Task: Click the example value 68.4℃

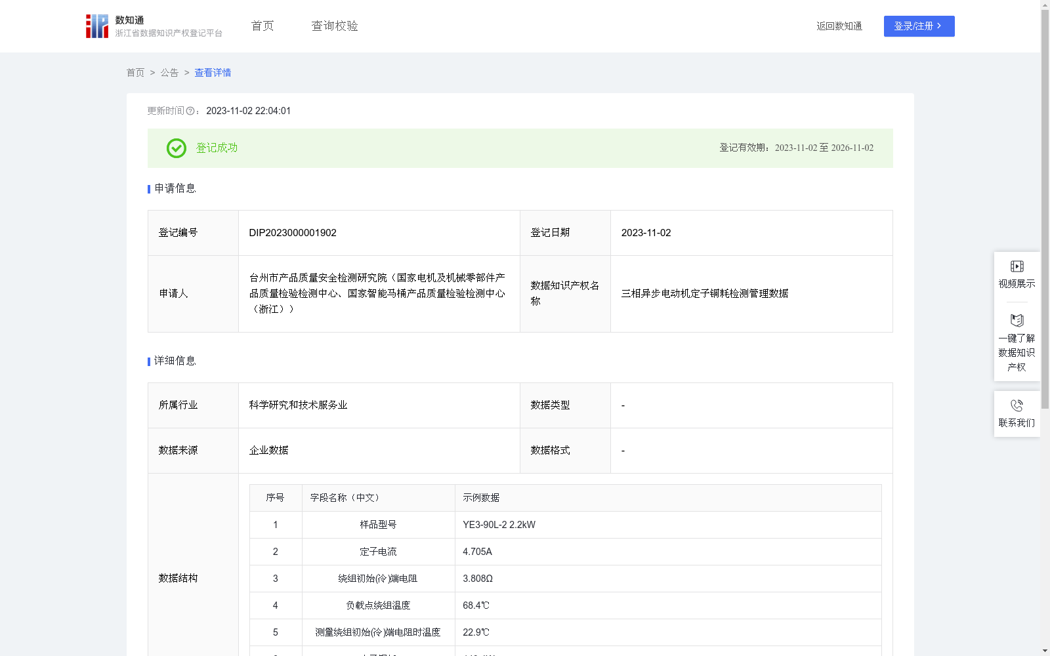Action: [476, 605]
